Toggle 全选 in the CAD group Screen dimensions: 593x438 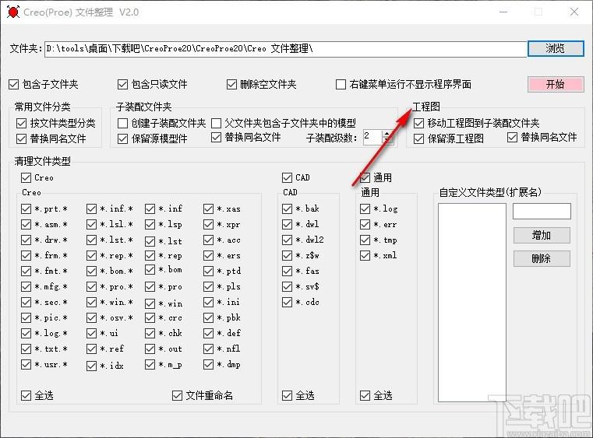287,395
